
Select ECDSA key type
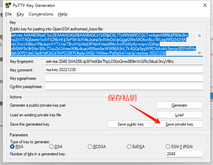pyautogui.click(x=90, y=147)
